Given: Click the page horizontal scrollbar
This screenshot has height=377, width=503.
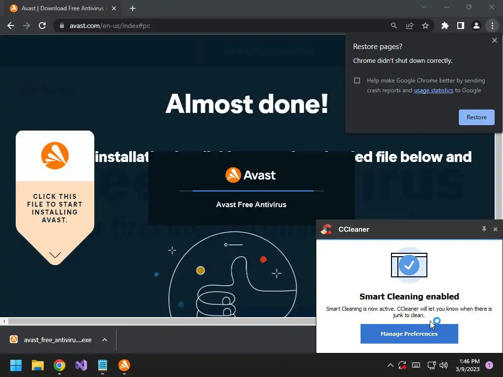Looking at the screenshot, I should click(x=162, y=321).
